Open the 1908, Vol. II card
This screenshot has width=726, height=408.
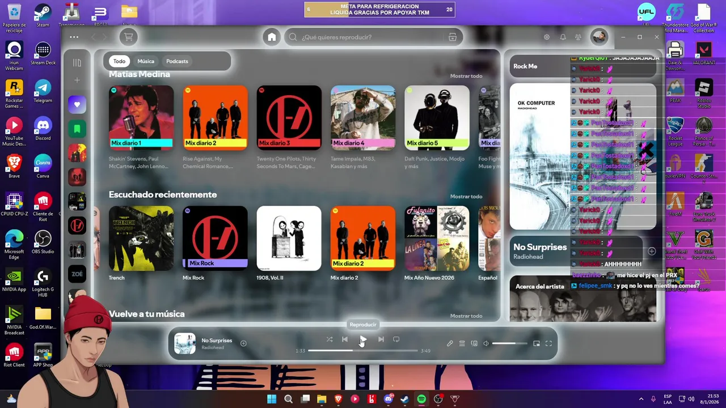(289, 244)
